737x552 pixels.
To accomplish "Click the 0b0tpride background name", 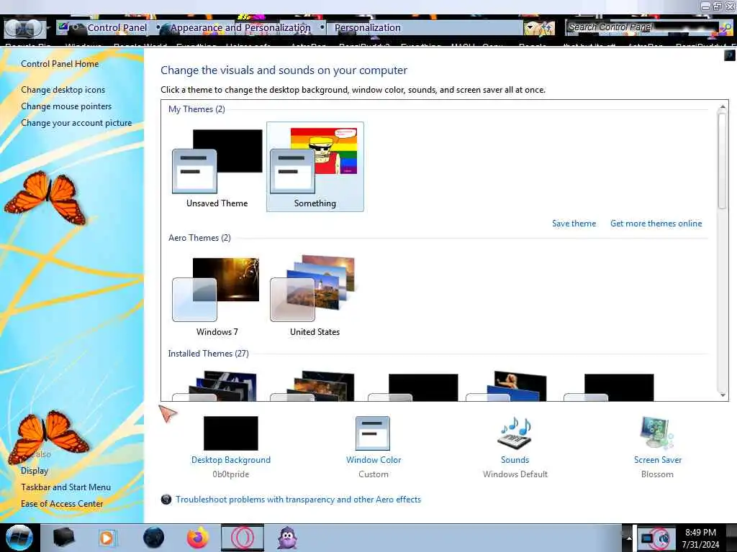I will click(x=231, y=474).
